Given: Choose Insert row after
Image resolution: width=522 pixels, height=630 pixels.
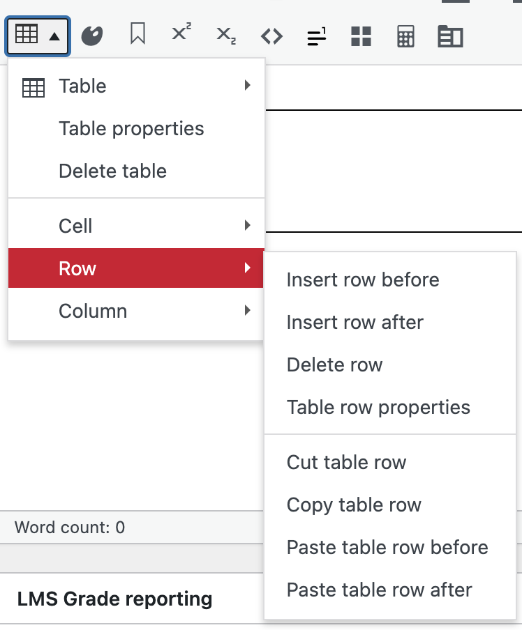Looking at the screenshot, I should (355, 323).
